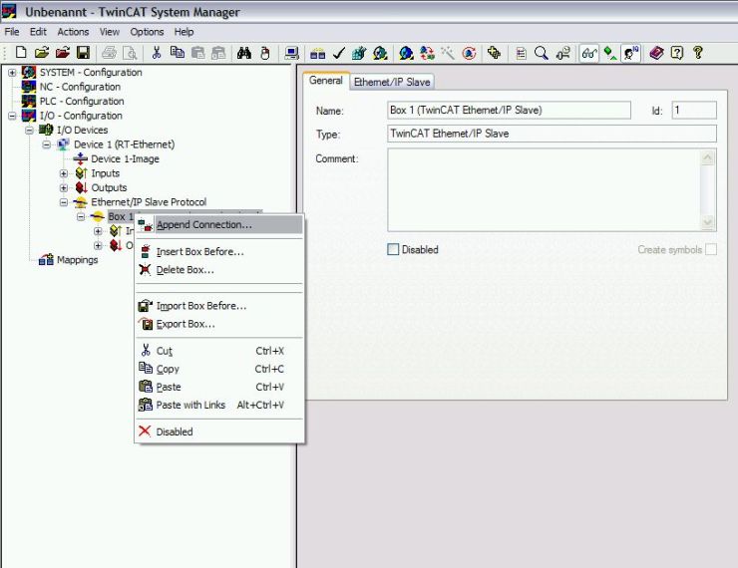Image resolution: width=738 pixels, height=568 pixels.
Task: Click the Choose Target System computer icon
Action: click(x=291, y=53)
